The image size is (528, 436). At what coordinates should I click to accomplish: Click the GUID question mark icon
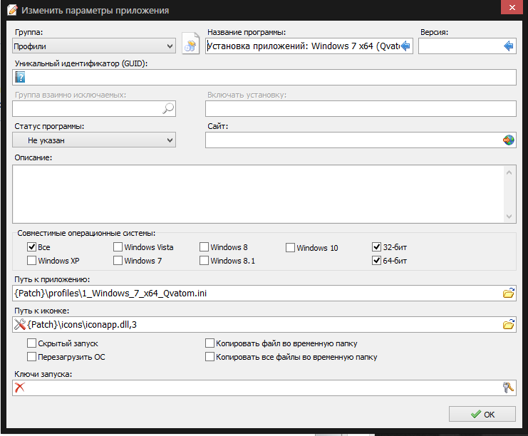[20, 78]
